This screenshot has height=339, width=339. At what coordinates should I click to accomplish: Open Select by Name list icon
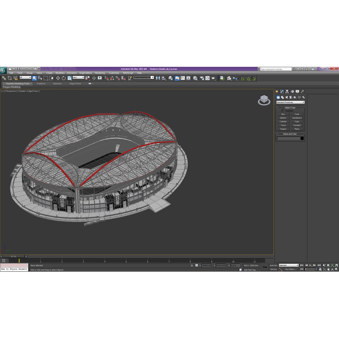coord(40,78)
